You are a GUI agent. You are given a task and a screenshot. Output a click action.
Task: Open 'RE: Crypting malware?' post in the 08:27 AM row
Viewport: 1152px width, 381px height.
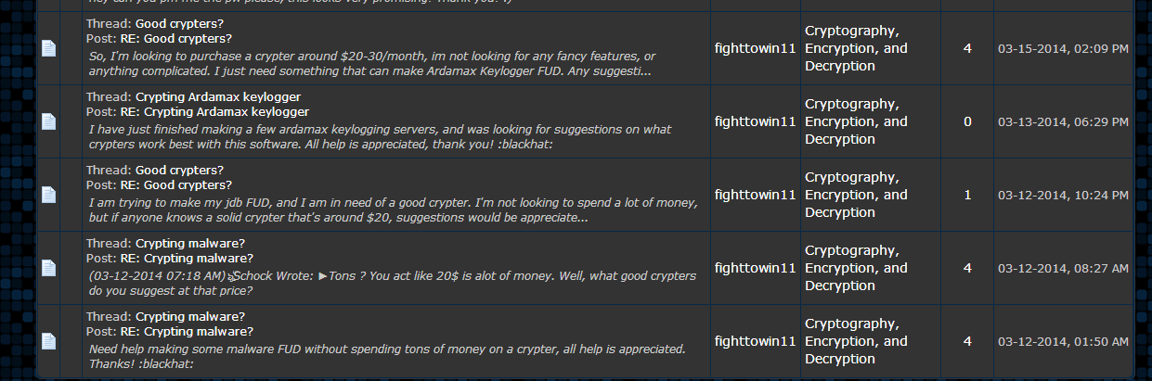[x=187, y=258]
